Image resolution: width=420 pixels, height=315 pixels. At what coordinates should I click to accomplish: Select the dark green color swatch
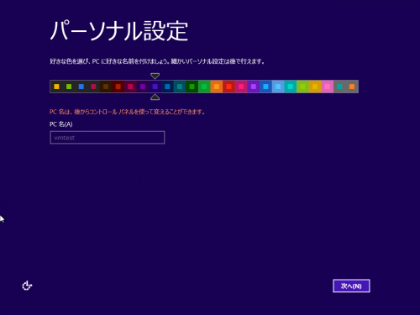click(192, 87)
